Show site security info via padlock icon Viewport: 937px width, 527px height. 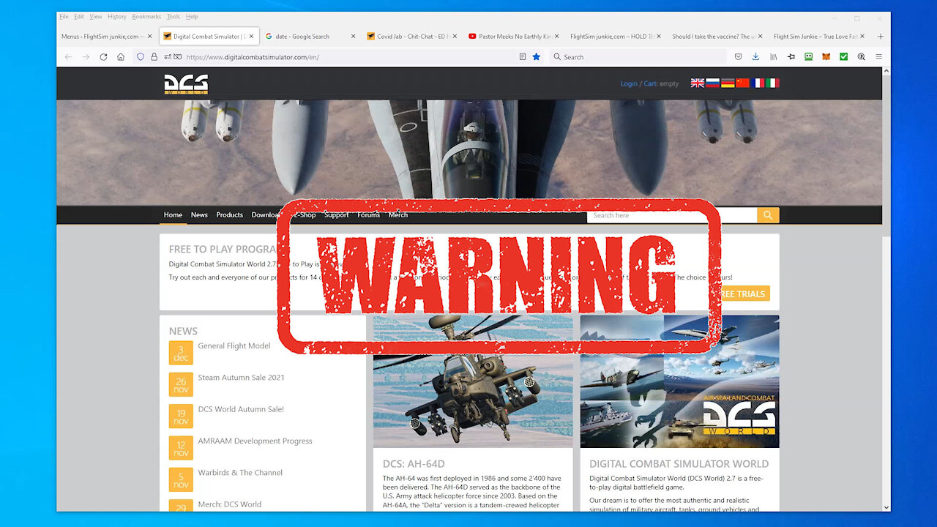coord(154,57)
